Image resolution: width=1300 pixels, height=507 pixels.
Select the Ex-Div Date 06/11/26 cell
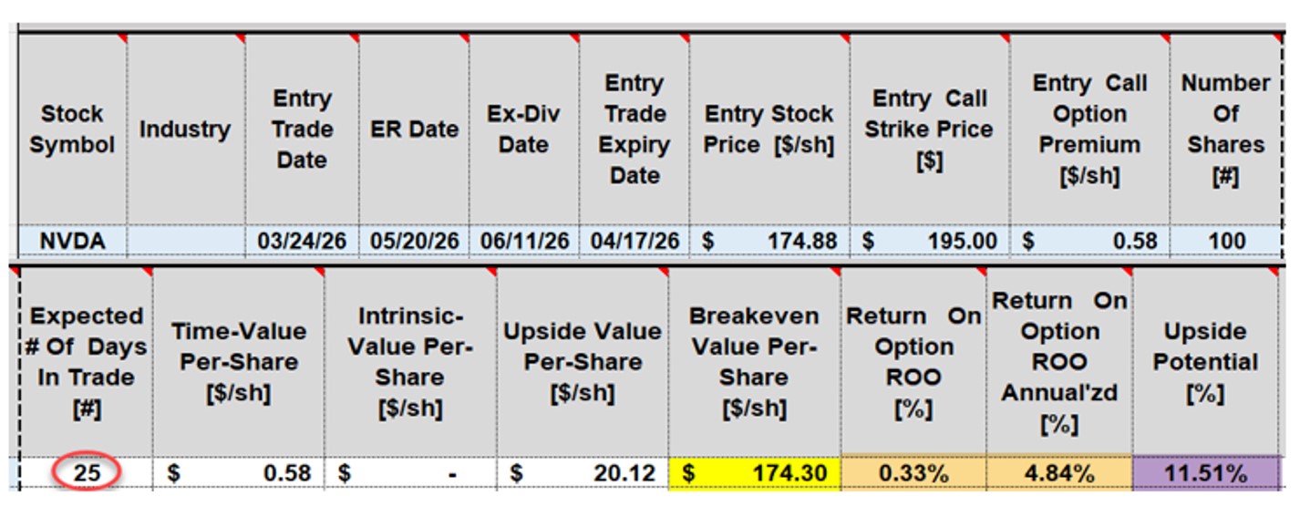coord(524,241)
